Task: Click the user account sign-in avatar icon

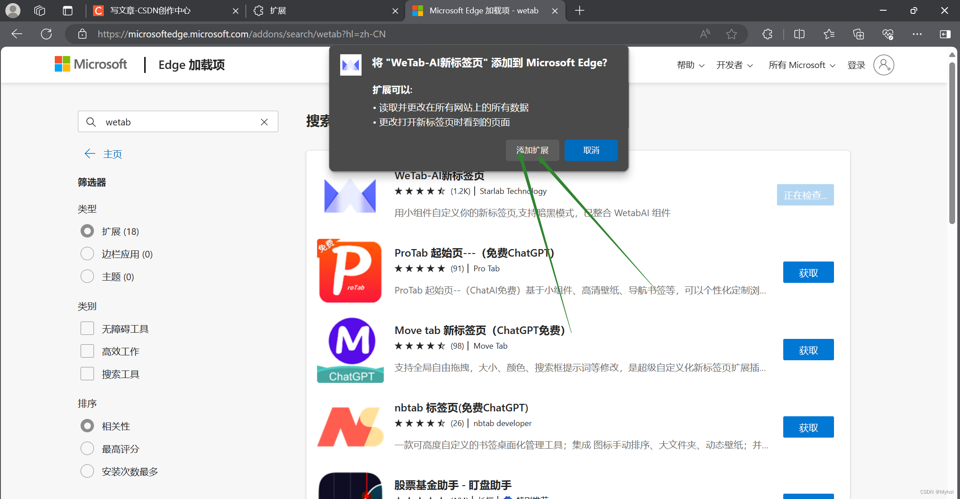Action: point(883,65)
